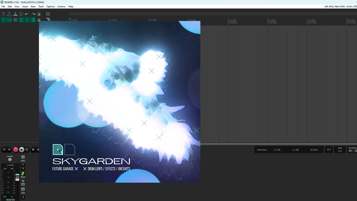
Task: Click the Save project toolbar icon
Action: (15, 14)
